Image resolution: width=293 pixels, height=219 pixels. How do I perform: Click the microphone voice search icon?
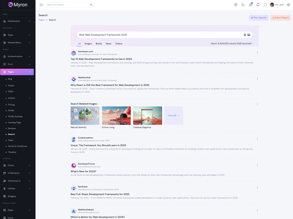[x=245, y=35]
